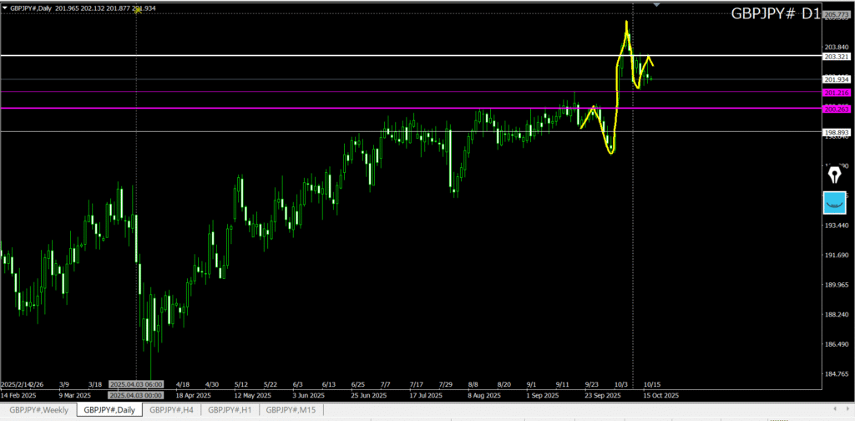Click the 2025.04.03 00:00 date marker
Image resolution: width=855 pixels, height=421 pixels.
click(x=136, y=394)
